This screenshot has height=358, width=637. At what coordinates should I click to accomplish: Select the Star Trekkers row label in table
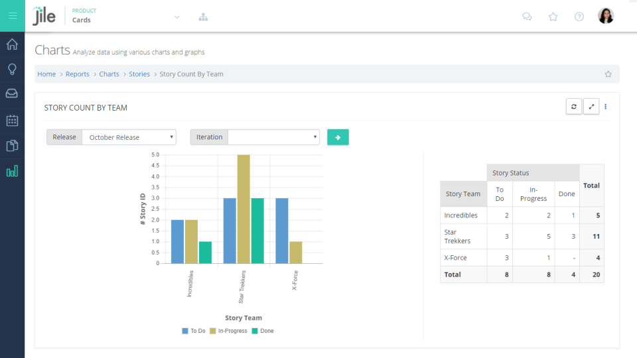click(x=457, y=236)
